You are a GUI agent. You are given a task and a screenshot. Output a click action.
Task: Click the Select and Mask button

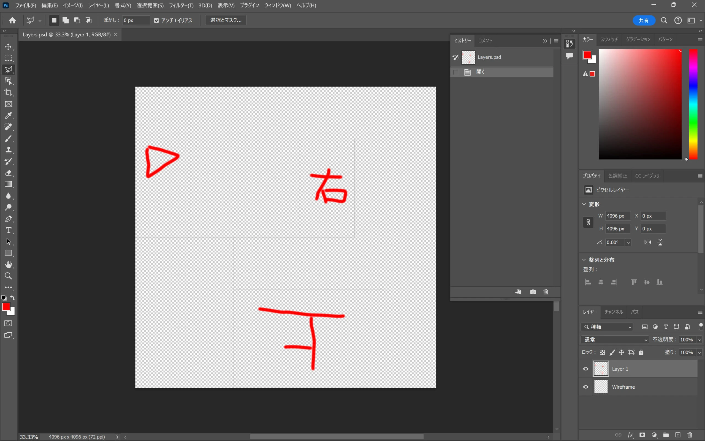(226, 20)
